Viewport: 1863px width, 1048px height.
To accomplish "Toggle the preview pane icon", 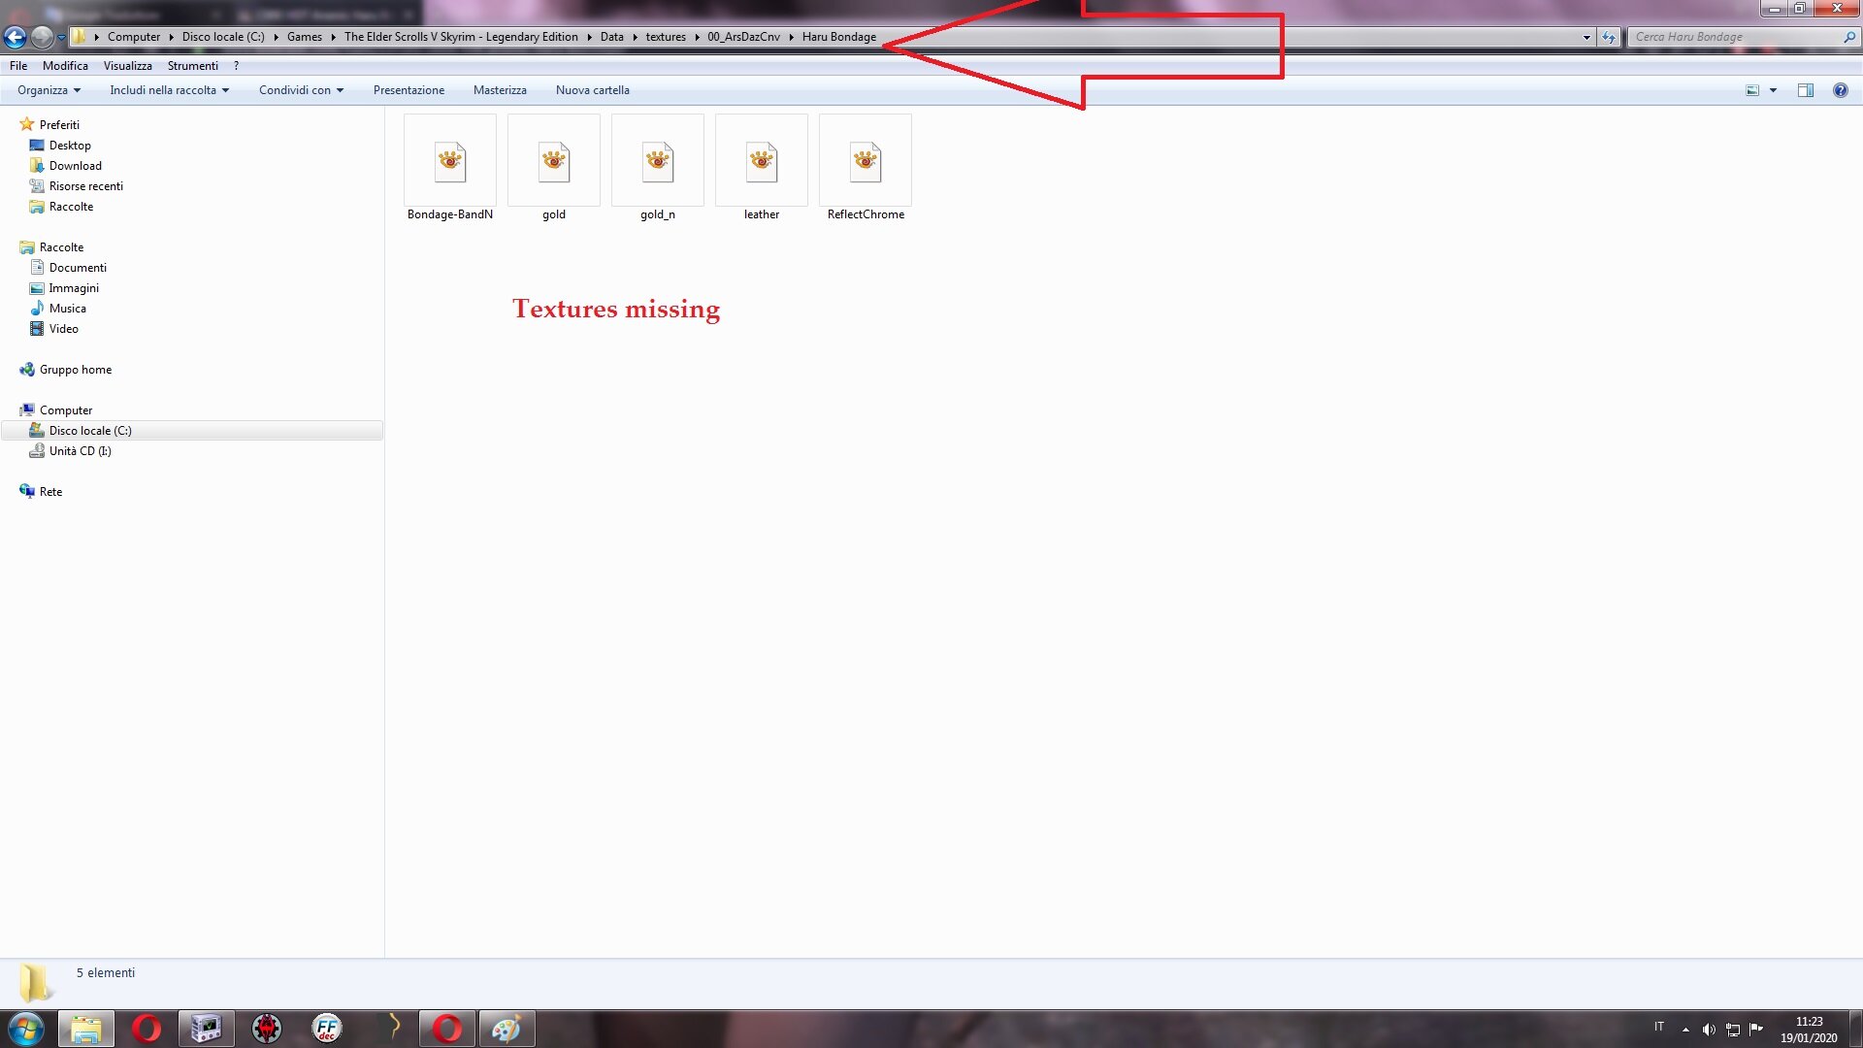I will pyautogui.click(x=1805, y=90).
